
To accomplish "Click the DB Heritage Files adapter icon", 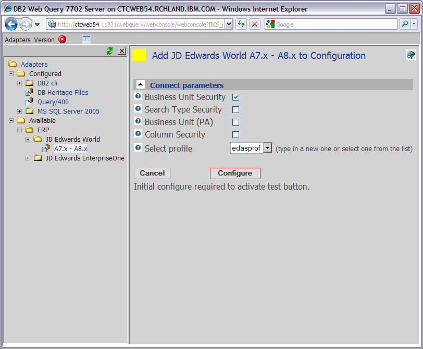I will 29,93.
